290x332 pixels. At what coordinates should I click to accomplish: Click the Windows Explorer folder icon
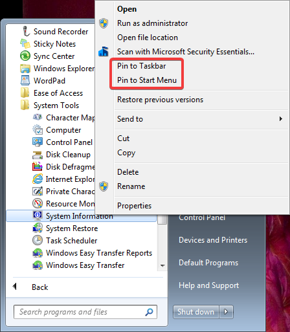(25, 69)
